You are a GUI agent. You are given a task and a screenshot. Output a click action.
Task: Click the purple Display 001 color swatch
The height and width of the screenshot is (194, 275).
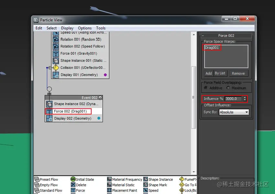(x=105, y=75)
